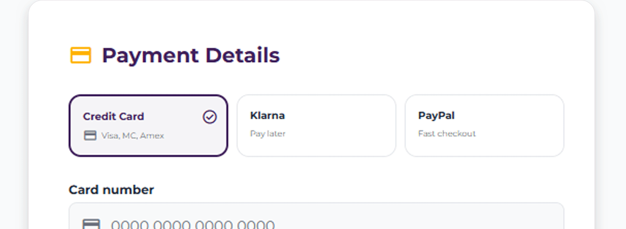Click the "Fast checkout" subtitle under PayPal
The image size is (626, 229).
(447, 134)
